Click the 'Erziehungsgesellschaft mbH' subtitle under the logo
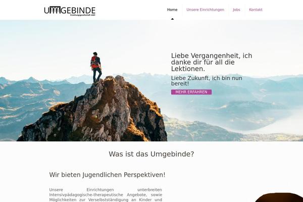 point(83,15)
